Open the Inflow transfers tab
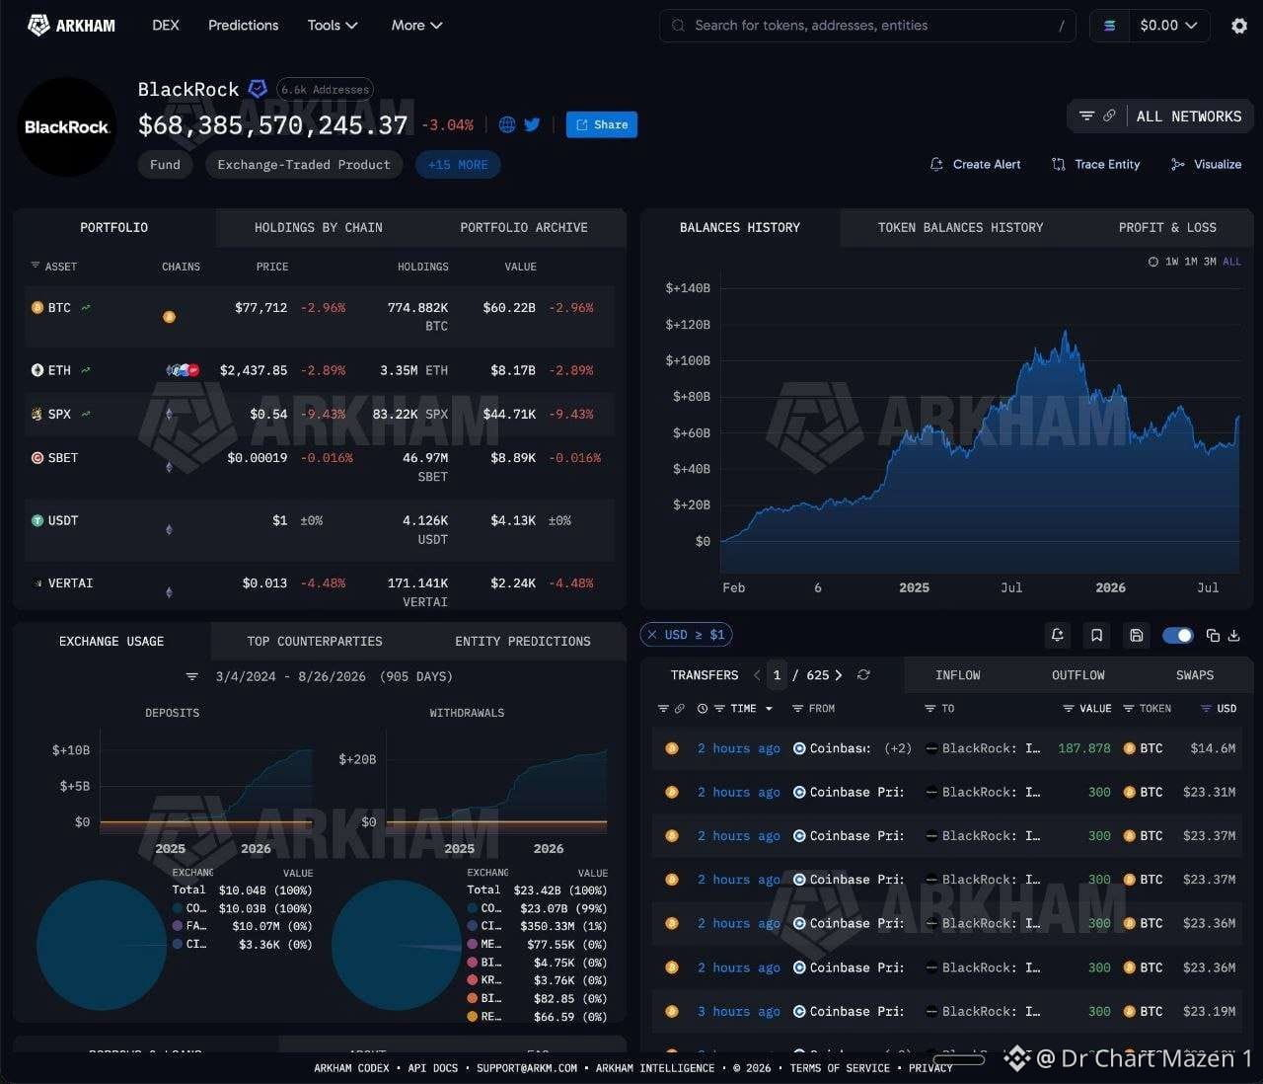 [958, 675]
